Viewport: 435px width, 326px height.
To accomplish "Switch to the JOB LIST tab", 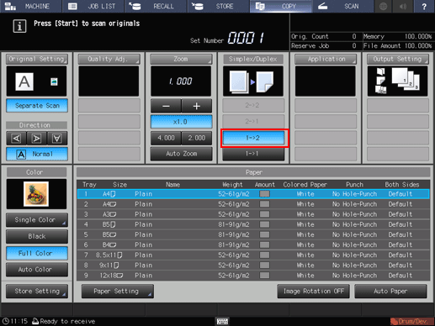I will click(x=93, y=6).
